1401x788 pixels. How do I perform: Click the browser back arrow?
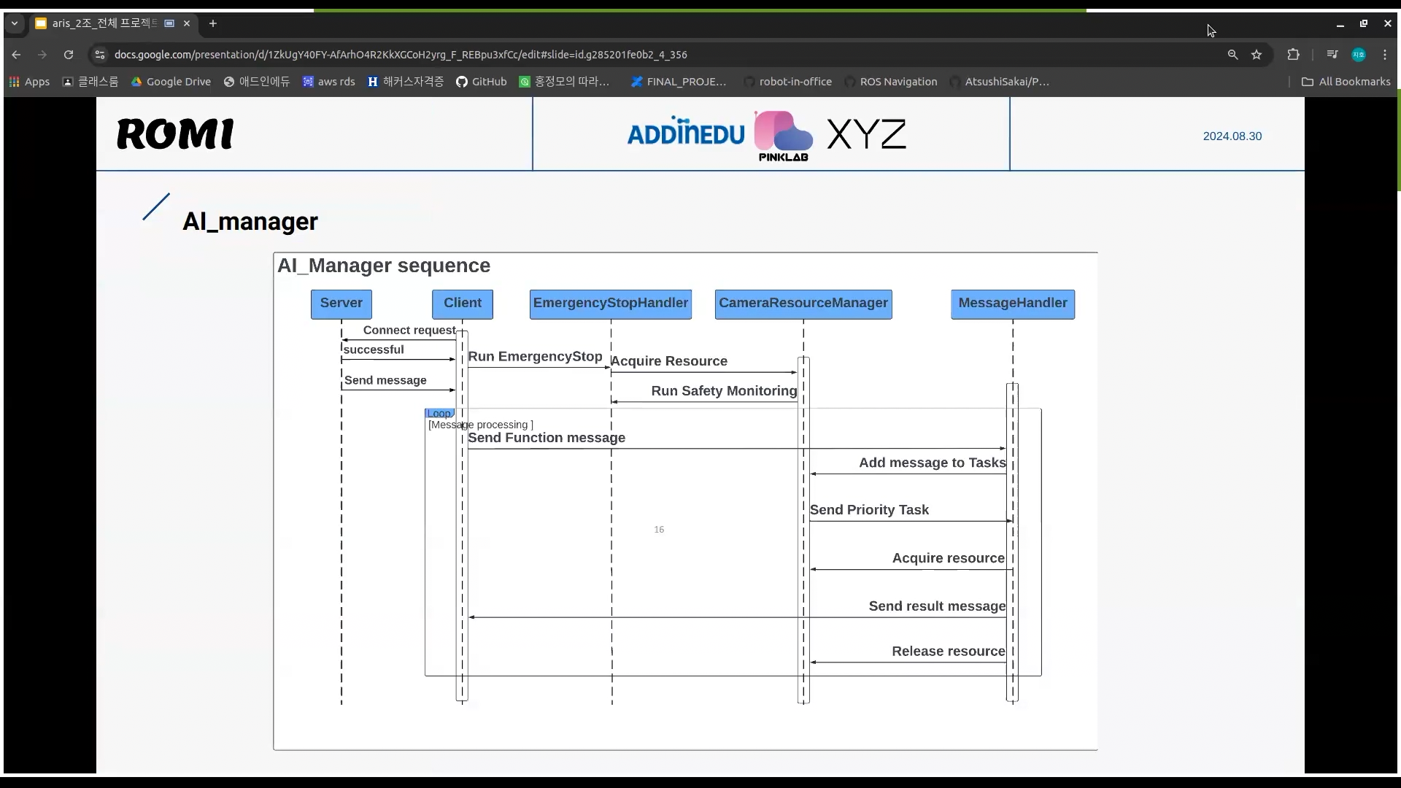[x=16, y=55]
